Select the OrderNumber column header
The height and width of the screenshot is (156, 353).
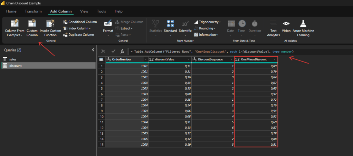click(x=127, y=59)
